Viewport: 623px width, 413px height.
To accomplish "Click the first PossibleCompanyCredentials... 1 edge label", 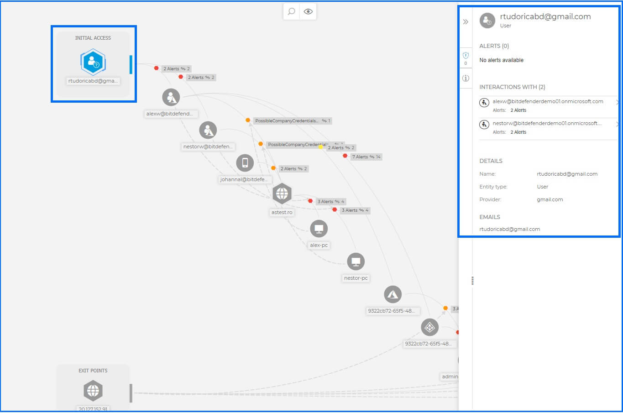I will (293, 121).
